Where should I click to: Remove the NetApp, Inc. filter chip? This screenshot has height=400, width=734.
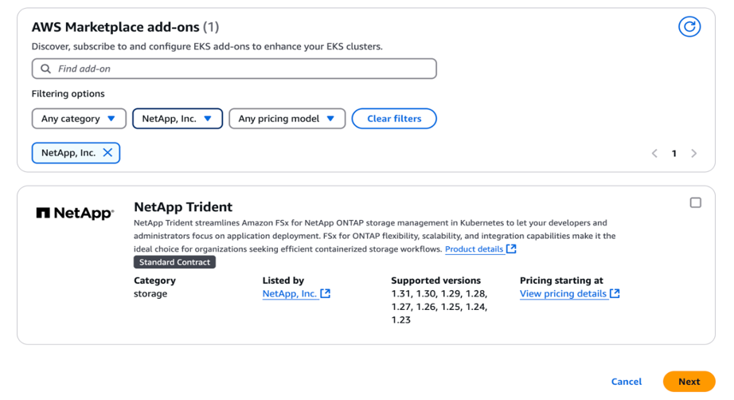click(107, 153)
